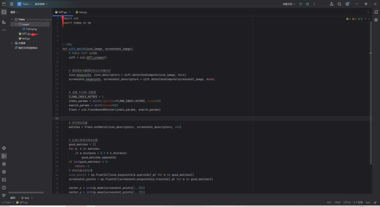Image resolution: width=380 pixels, height=207 pixels.
Task: Select Tolm.png in the project tree
Action: (x=31, y=29)
